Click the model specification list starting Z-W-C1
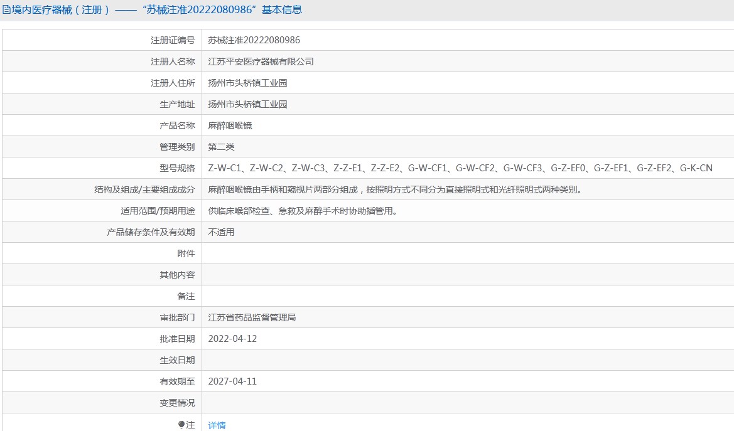The width and height of the screenshot is (734, 431). tap(460, 168)
